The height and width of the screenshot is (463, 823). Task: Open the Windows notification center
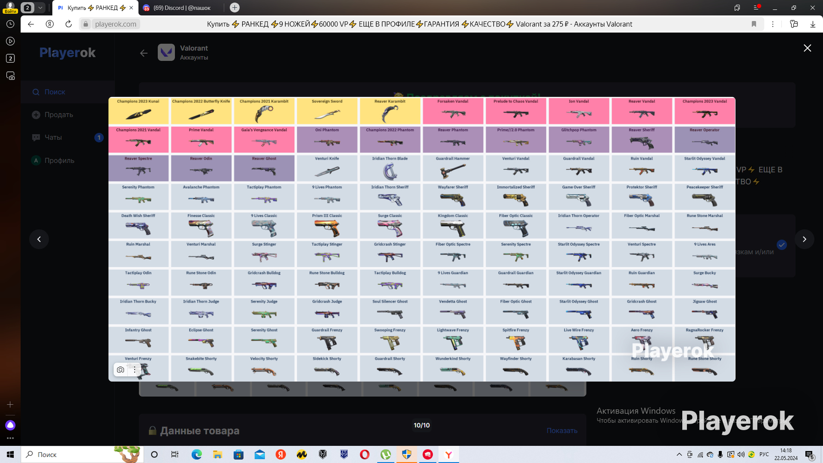tap(810, 455)
